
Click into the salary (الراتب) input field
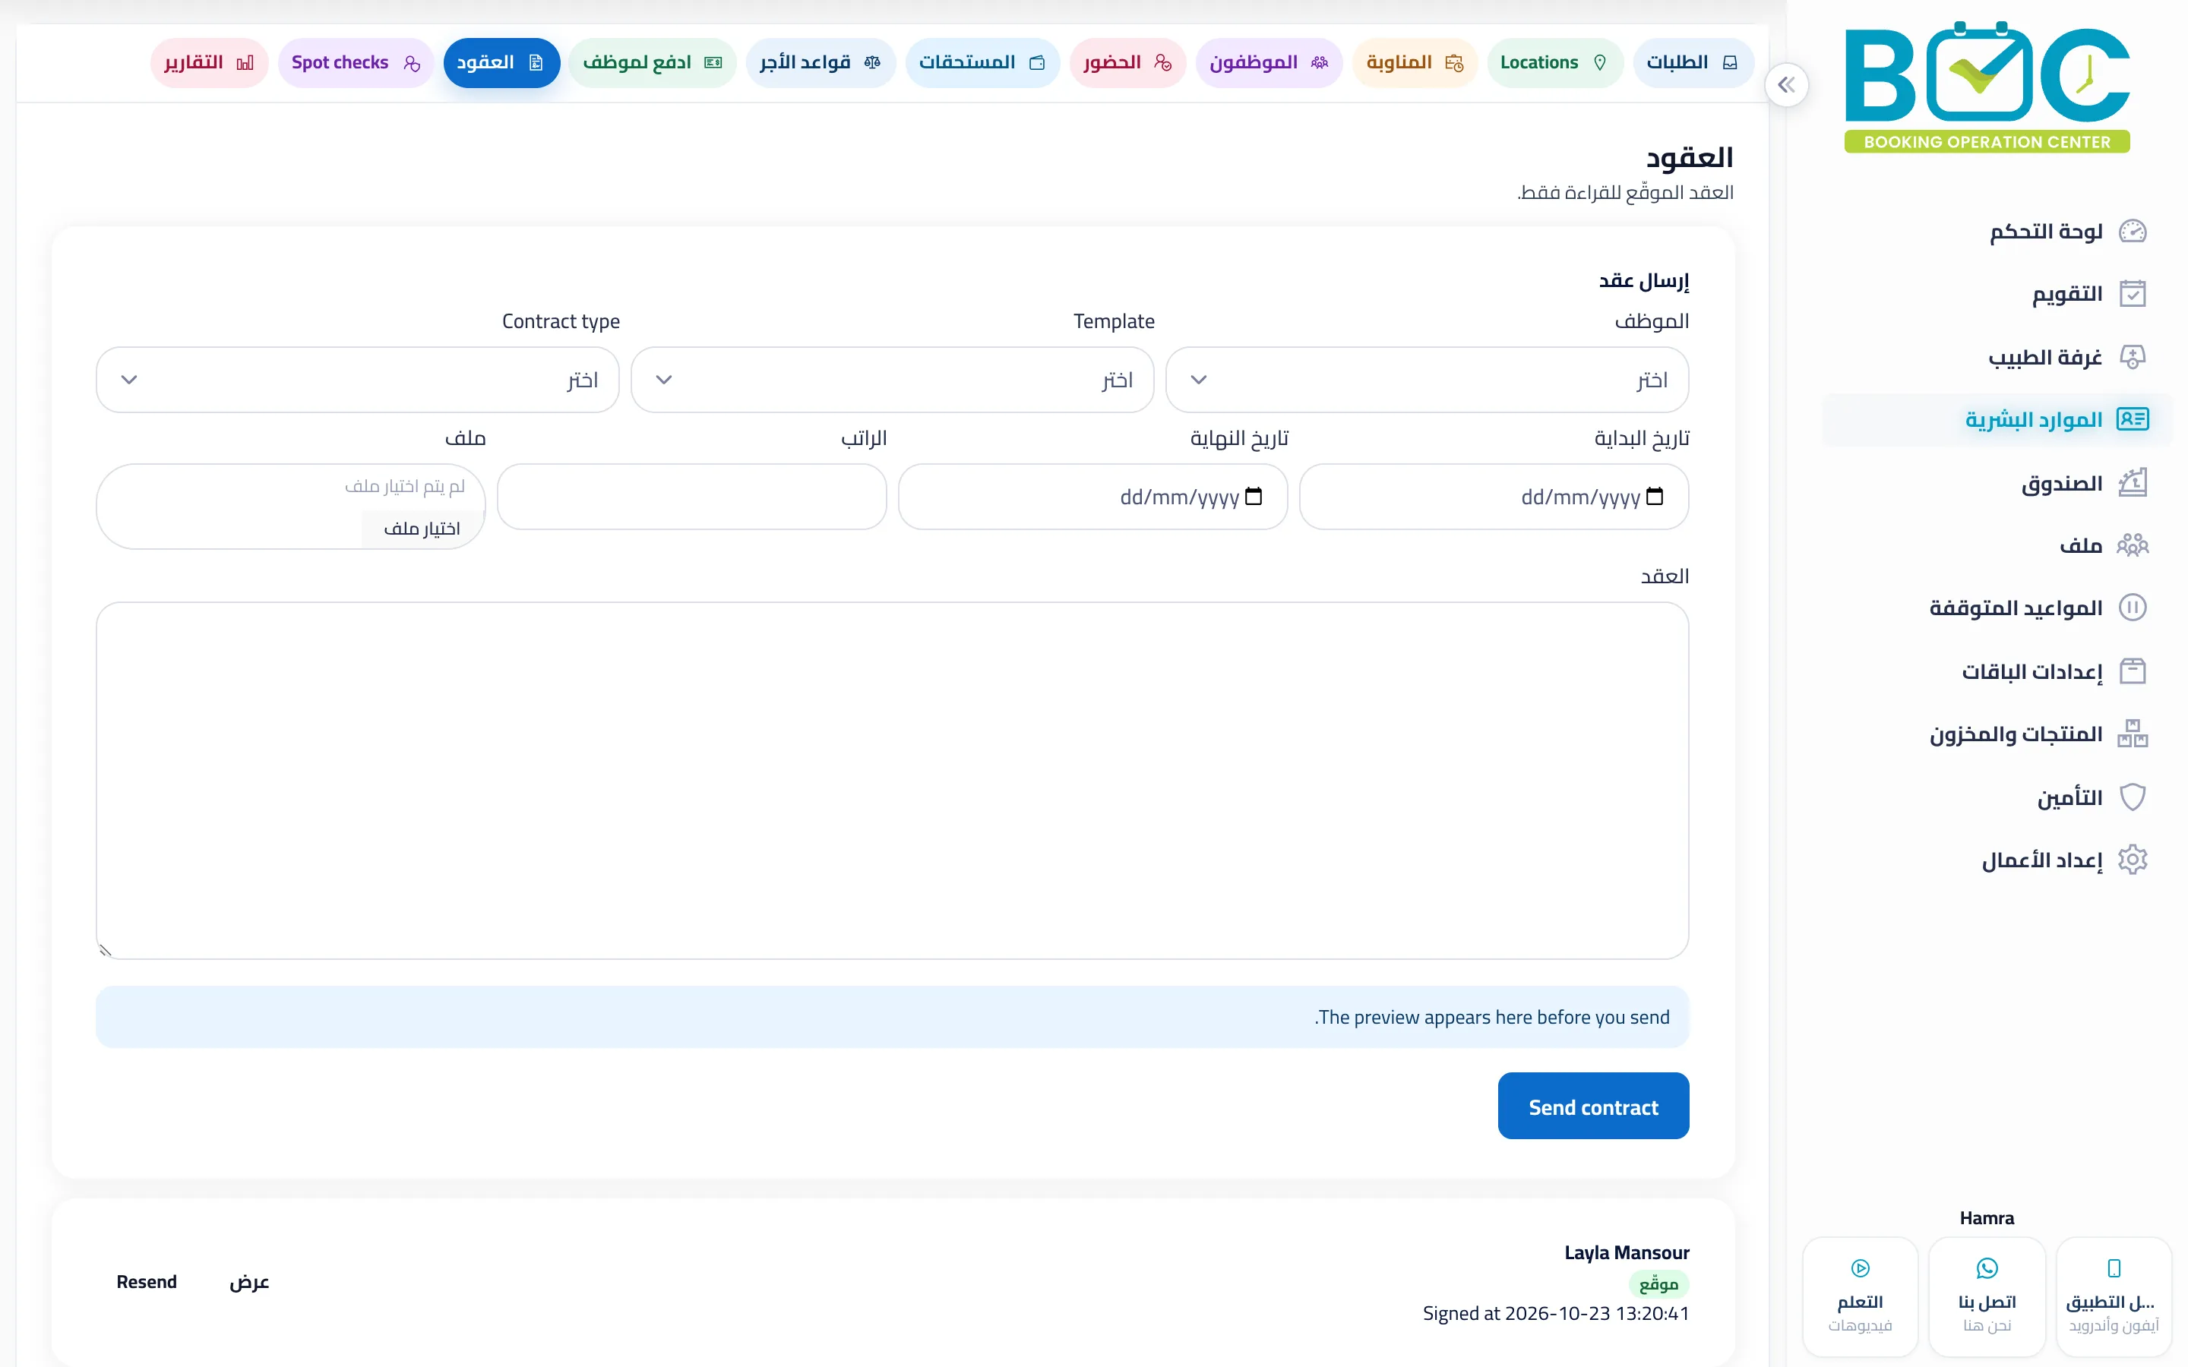(x=691, y=497)
